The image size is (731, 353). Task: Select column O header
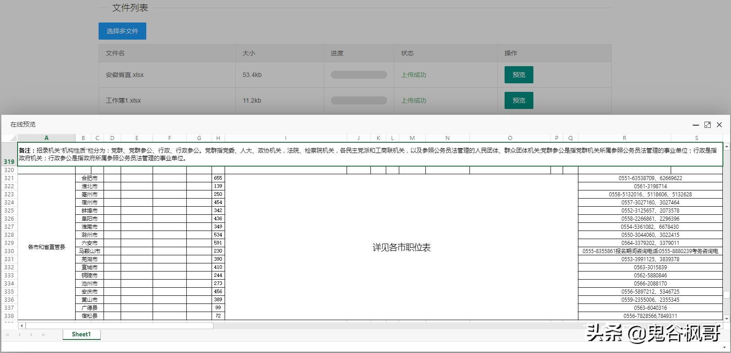(510, 138)
